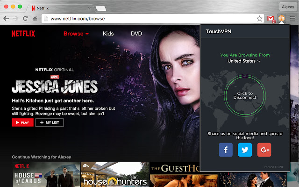Add Jessica Jones to My List
299x187 pixels.
pyautogui.click(x=50, y=122)
